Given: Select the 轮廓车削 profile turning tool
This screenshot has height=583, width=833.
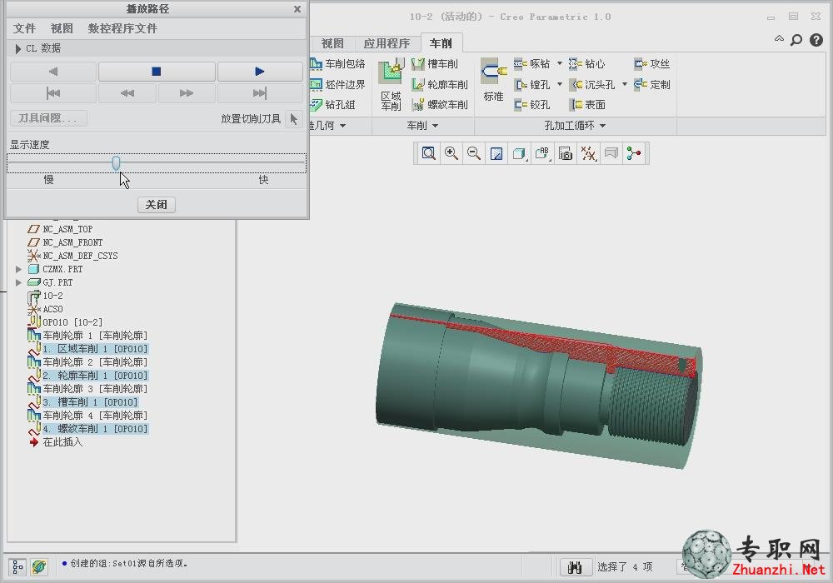Looking at the screenshot, I should (x=440, y=84).
